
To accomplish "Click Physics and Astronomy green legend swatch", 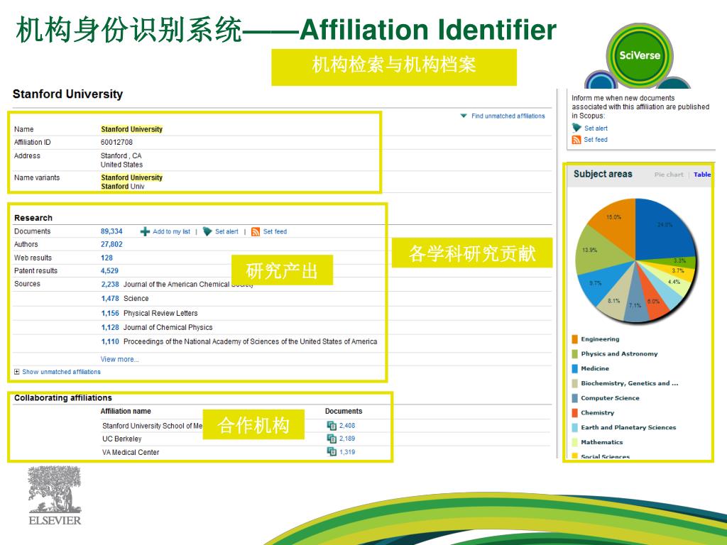I will (575, 354).
